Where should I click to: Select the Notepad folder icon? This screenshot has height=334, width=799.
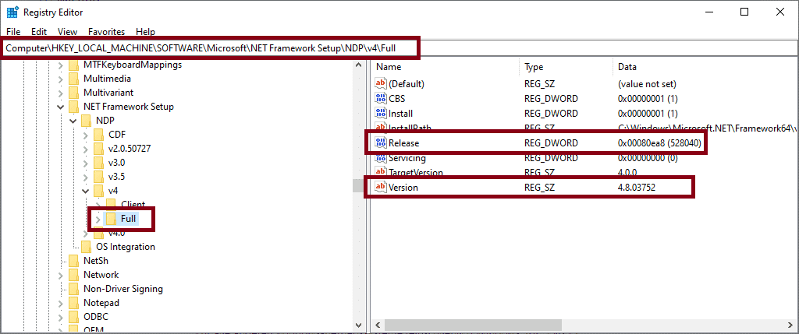[x=74, y=303]
